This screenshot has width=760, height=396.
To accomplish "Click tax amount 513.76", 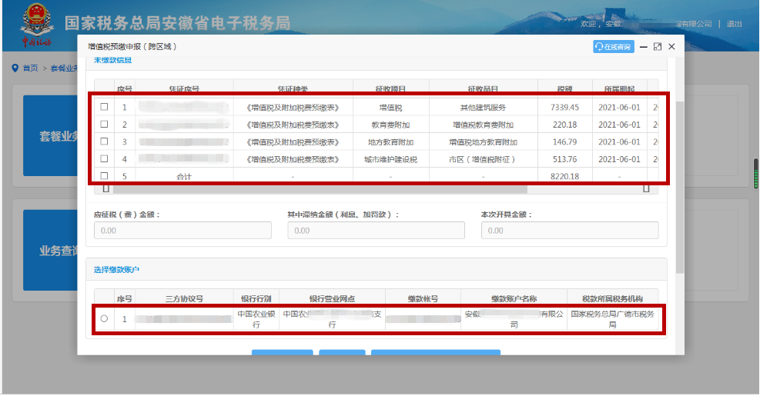I will click(x=564, y=159).
